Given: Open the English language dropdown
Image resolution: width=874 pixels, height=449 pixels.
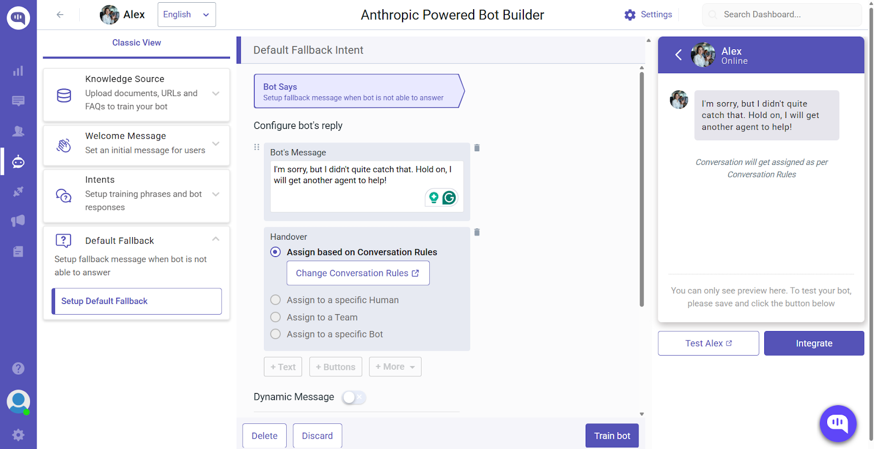Looking at the screenshot, I should pos(187,15).
